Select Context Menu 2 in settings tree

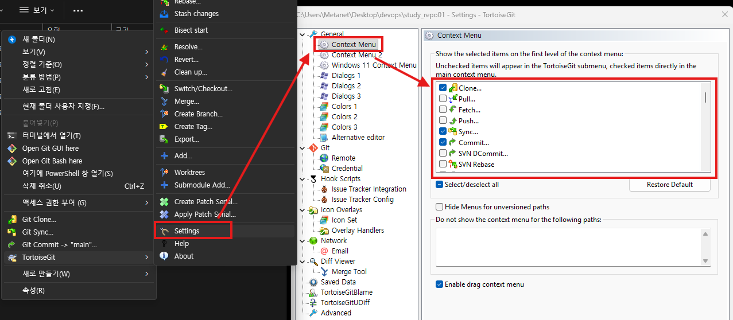pos(356,55)
